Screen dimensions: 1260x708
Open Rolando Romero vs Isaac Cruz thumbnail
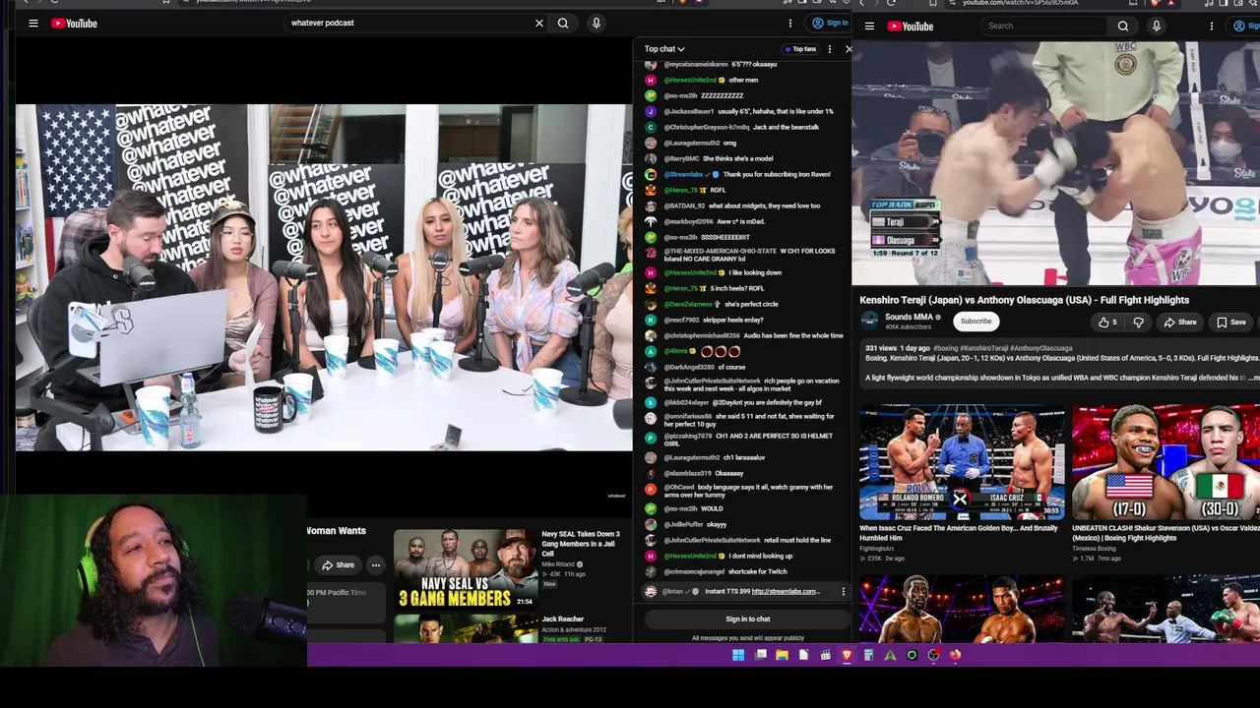tap(962, 462)
